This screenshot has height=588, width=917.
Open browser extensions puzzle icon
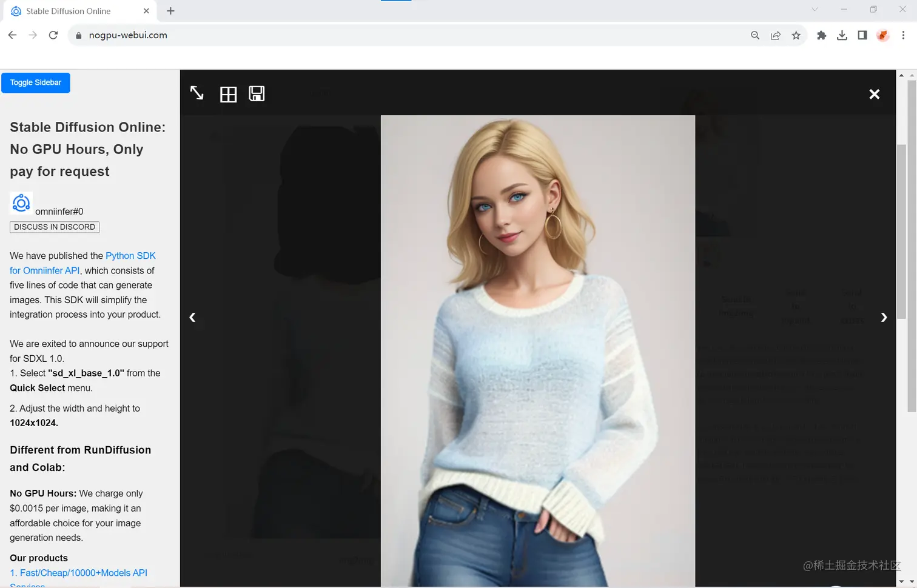[822, 35]
